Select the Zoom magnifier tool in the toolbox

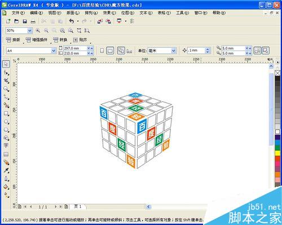coord(6,89)
